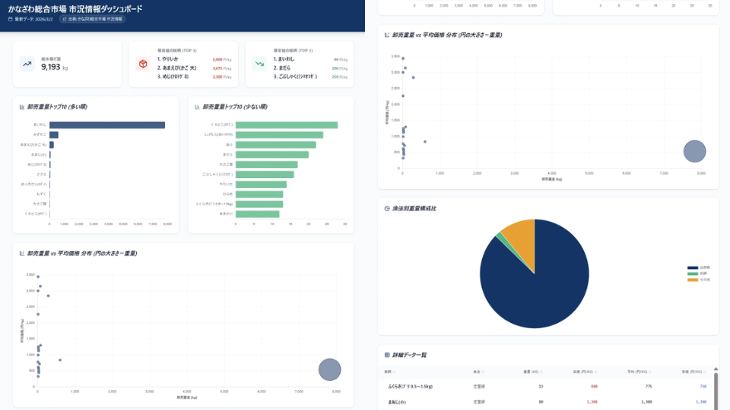Open the 出典 source link in header
Image resolution: width=730 pixels, height=410 pixels.
[92, 18]
